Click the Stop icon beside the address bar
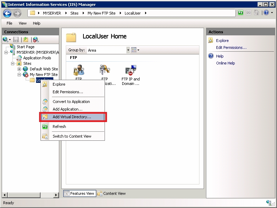 248,13
